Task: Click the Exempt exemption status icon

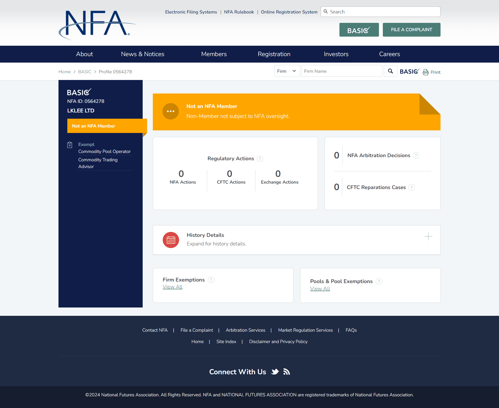Action: (70, 145)
